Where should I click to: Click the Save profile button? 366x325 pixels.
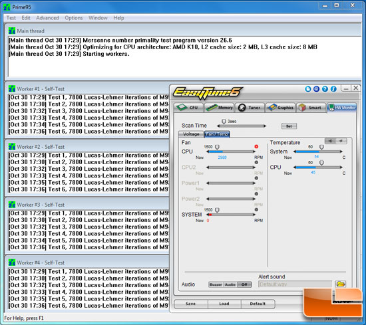coord(191,304)
